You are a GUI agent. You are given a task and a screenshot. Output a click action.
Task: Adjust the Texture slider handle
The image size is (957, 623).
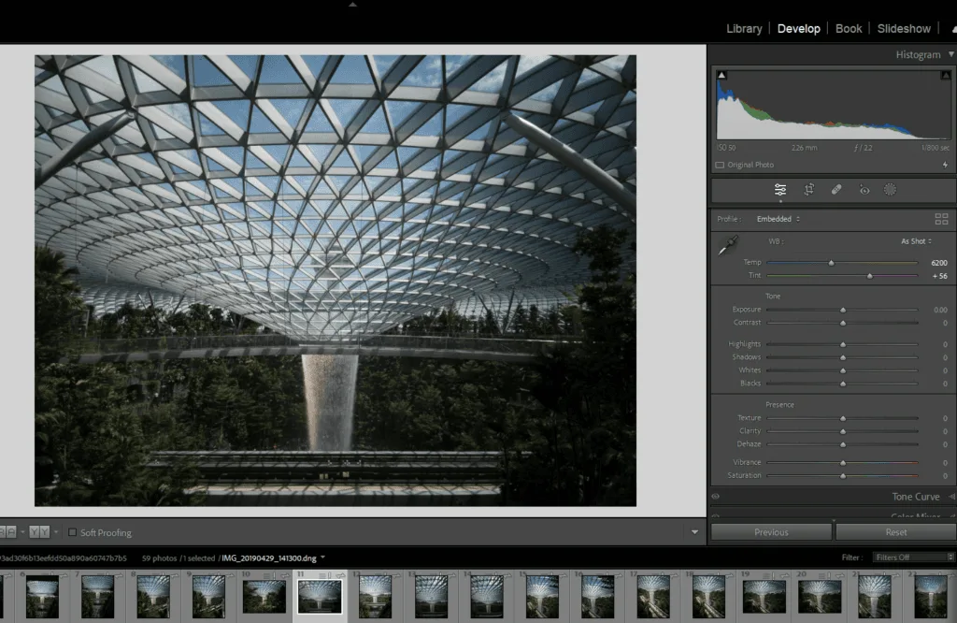pyautogui.click(x=843, y=418)
